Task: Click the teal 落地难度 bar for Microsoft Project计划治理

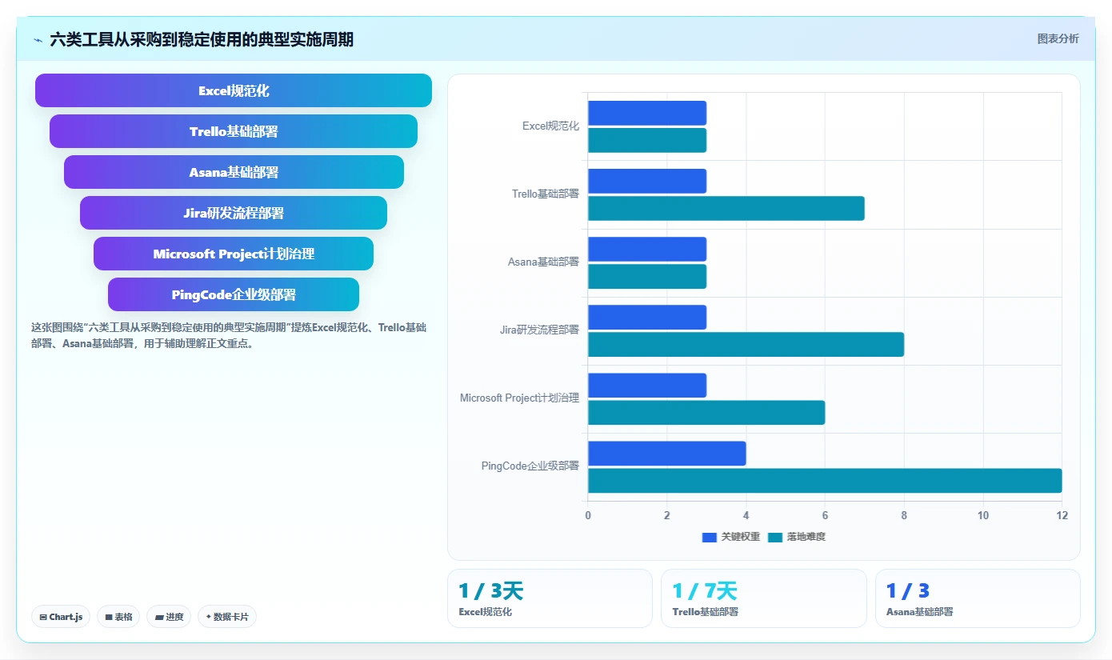Action: pos(706,412)
